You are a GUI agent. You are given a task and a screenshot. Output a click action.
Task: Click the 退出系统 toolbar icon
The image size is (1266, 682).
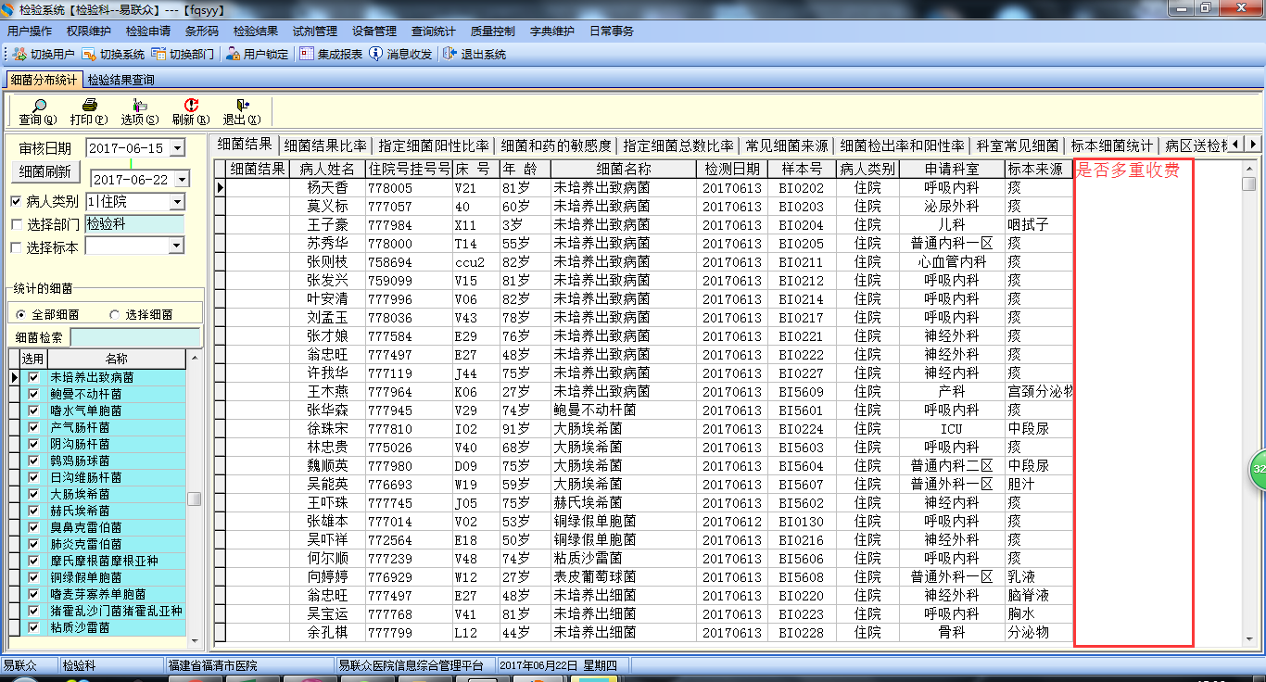pos(450,54)
